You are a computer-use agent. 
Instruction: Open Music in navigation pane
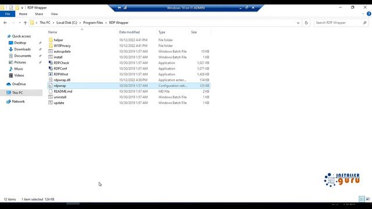point(19,69)
